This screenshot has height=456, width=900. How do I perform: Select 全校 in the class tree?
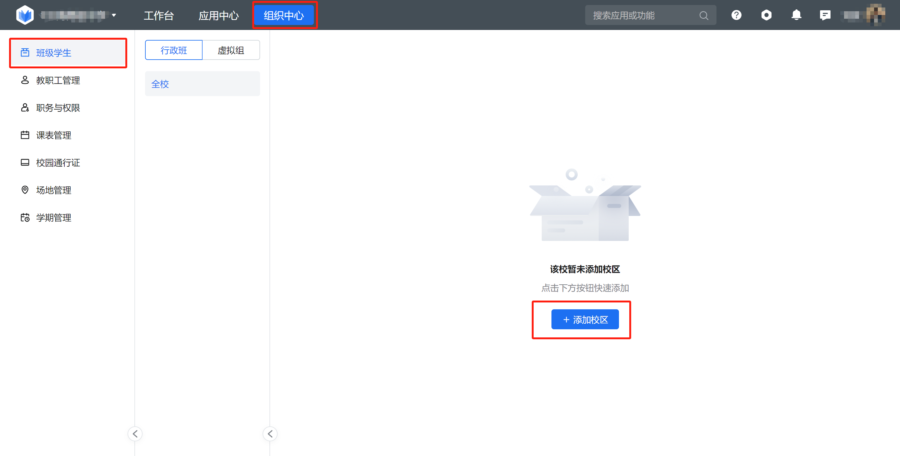click(202, 84)
